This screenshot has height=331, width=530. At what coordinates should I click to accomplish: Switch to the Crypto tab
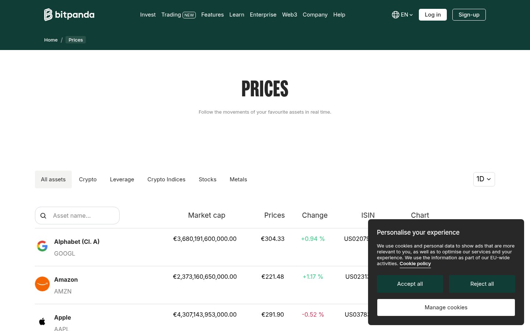point(88,179)
